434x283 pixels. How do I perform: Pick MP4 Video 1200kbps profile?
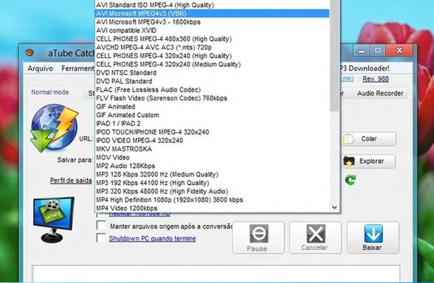point(212,208)
